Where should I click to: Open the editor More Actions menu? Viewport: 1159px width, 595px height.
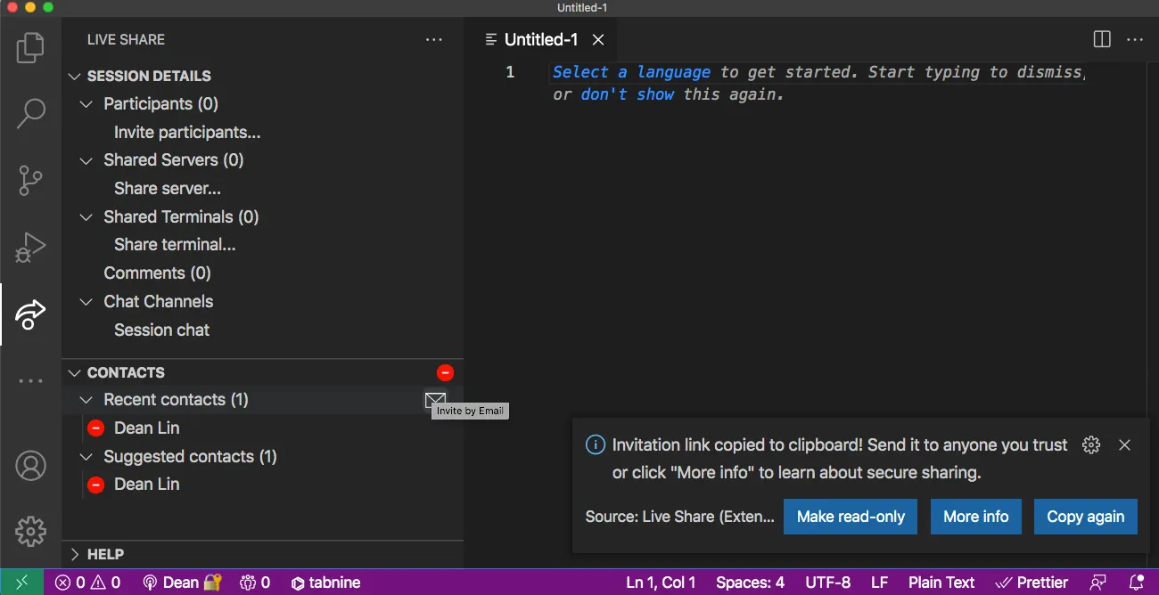(1135, 39)
